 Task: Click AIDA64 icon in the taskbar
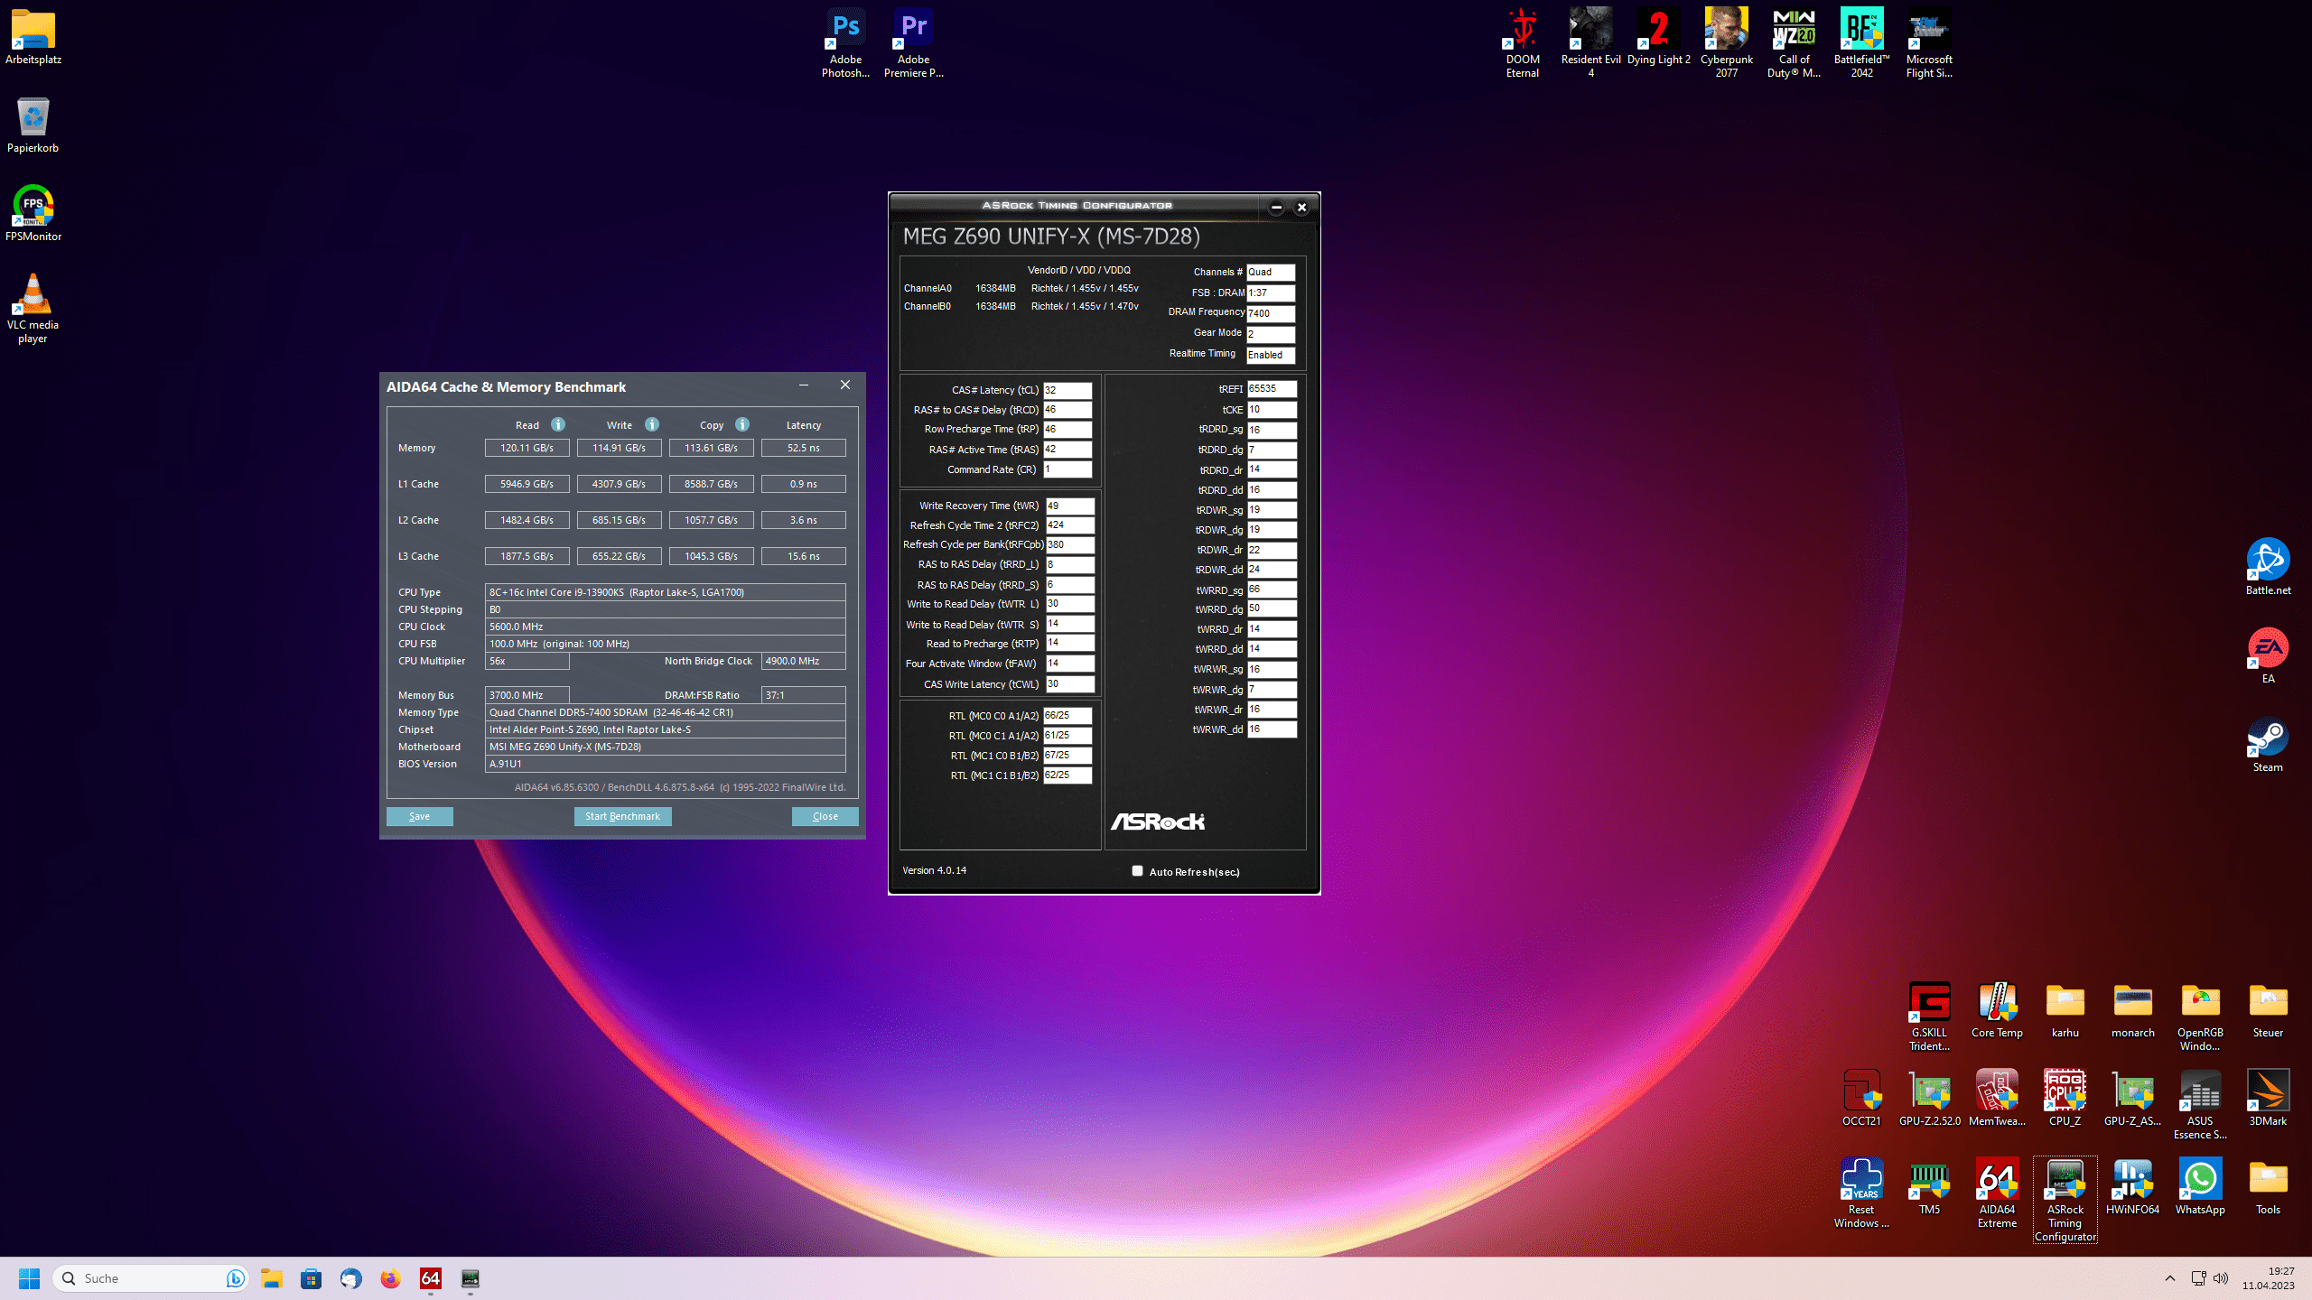pos(431,1278)
